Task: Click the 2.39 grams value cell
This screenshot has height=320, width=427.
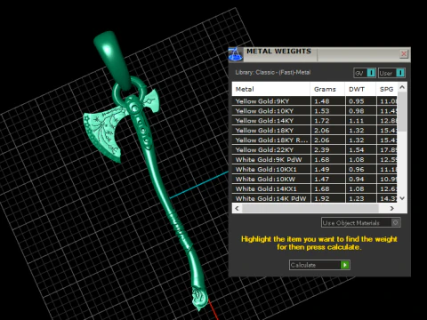Action: 328,150
